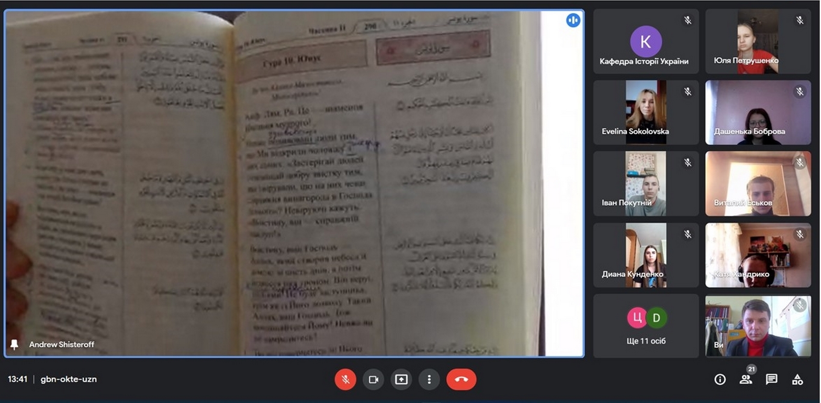This screenshot has width=821, height=403.
Task: Click the muted mic icon on Evelina Sokolovska tile
Action: click(x=688, y=91)
